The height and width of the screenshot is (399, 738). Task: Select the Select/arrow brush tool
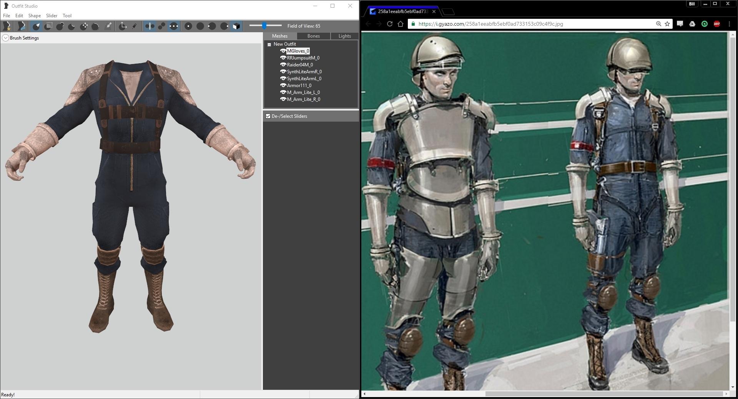pyautogui.click(x=37, y=26)
